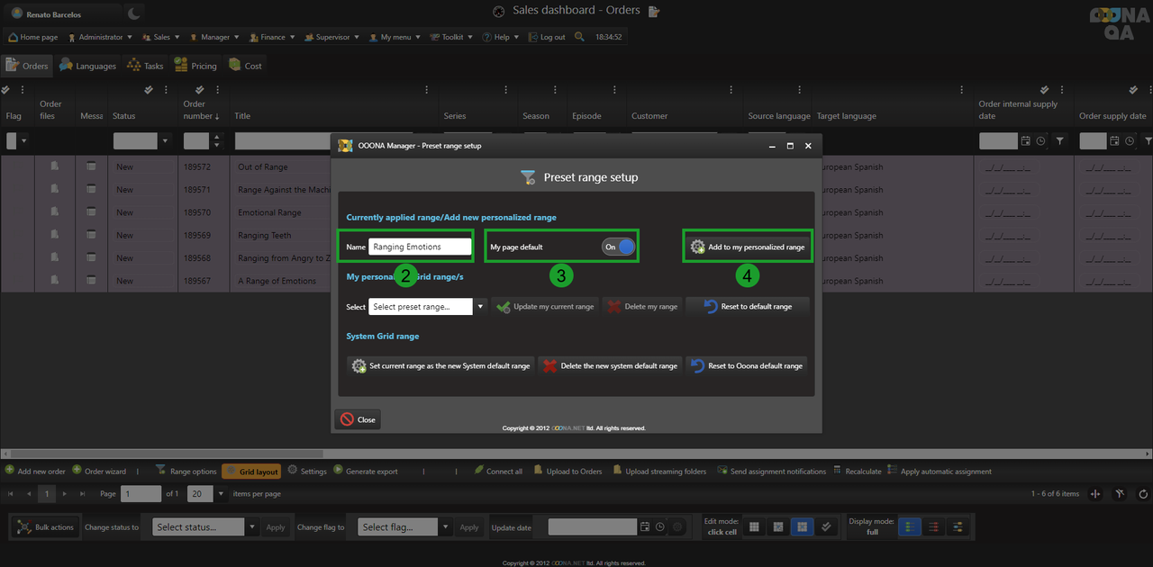
Task: Click the Order internal supply date filter funnel
Action: click(1059, 141)
